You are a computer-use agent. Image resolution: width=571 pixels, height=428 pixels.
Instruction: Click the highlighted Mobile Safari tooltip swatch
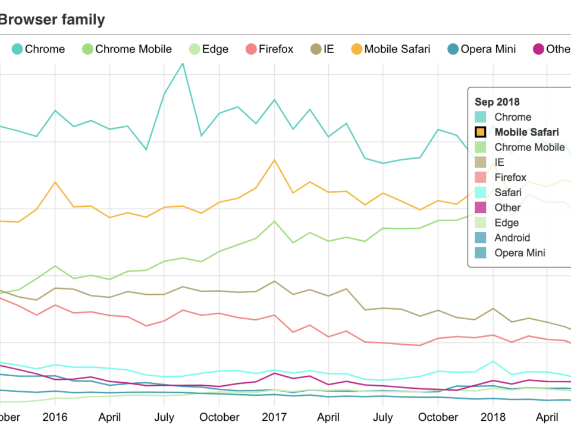[481, 132]
